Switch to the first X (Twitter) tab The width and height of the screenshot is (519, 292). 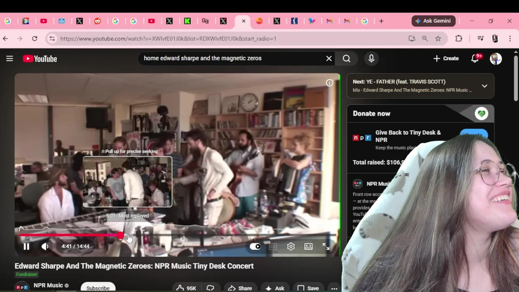click(x=79, y=21)
